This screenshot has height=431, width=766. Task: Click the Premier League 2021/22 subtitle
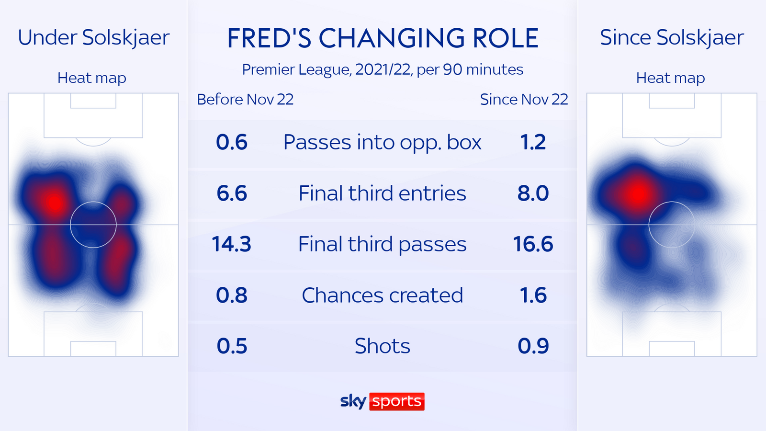point(383,70)
